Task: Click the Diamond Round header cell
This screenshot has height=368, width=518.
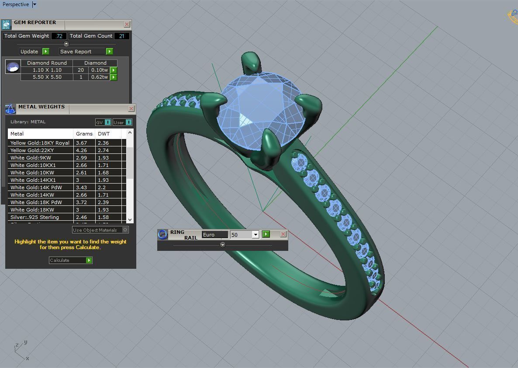Action: click(47, 63)
